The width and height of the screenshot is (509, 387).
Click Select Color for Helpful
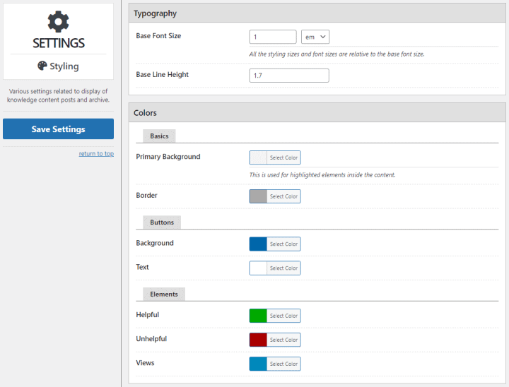point(283,316)
